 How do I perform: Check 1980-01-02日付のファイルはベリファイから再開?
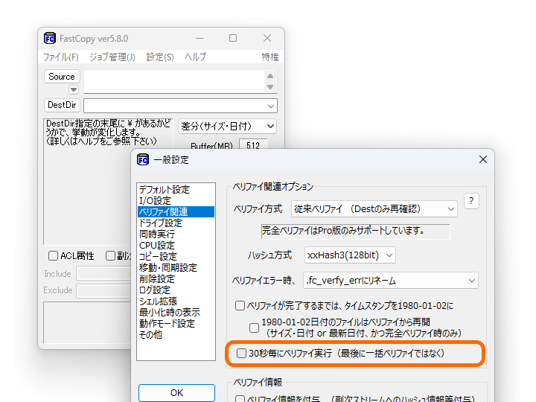(x=254, y=328)
